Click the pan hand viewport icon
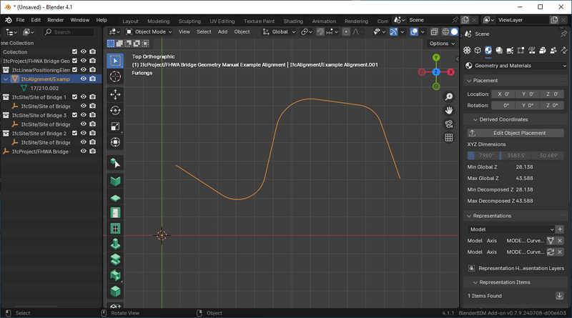 click(x=449, y=110)
